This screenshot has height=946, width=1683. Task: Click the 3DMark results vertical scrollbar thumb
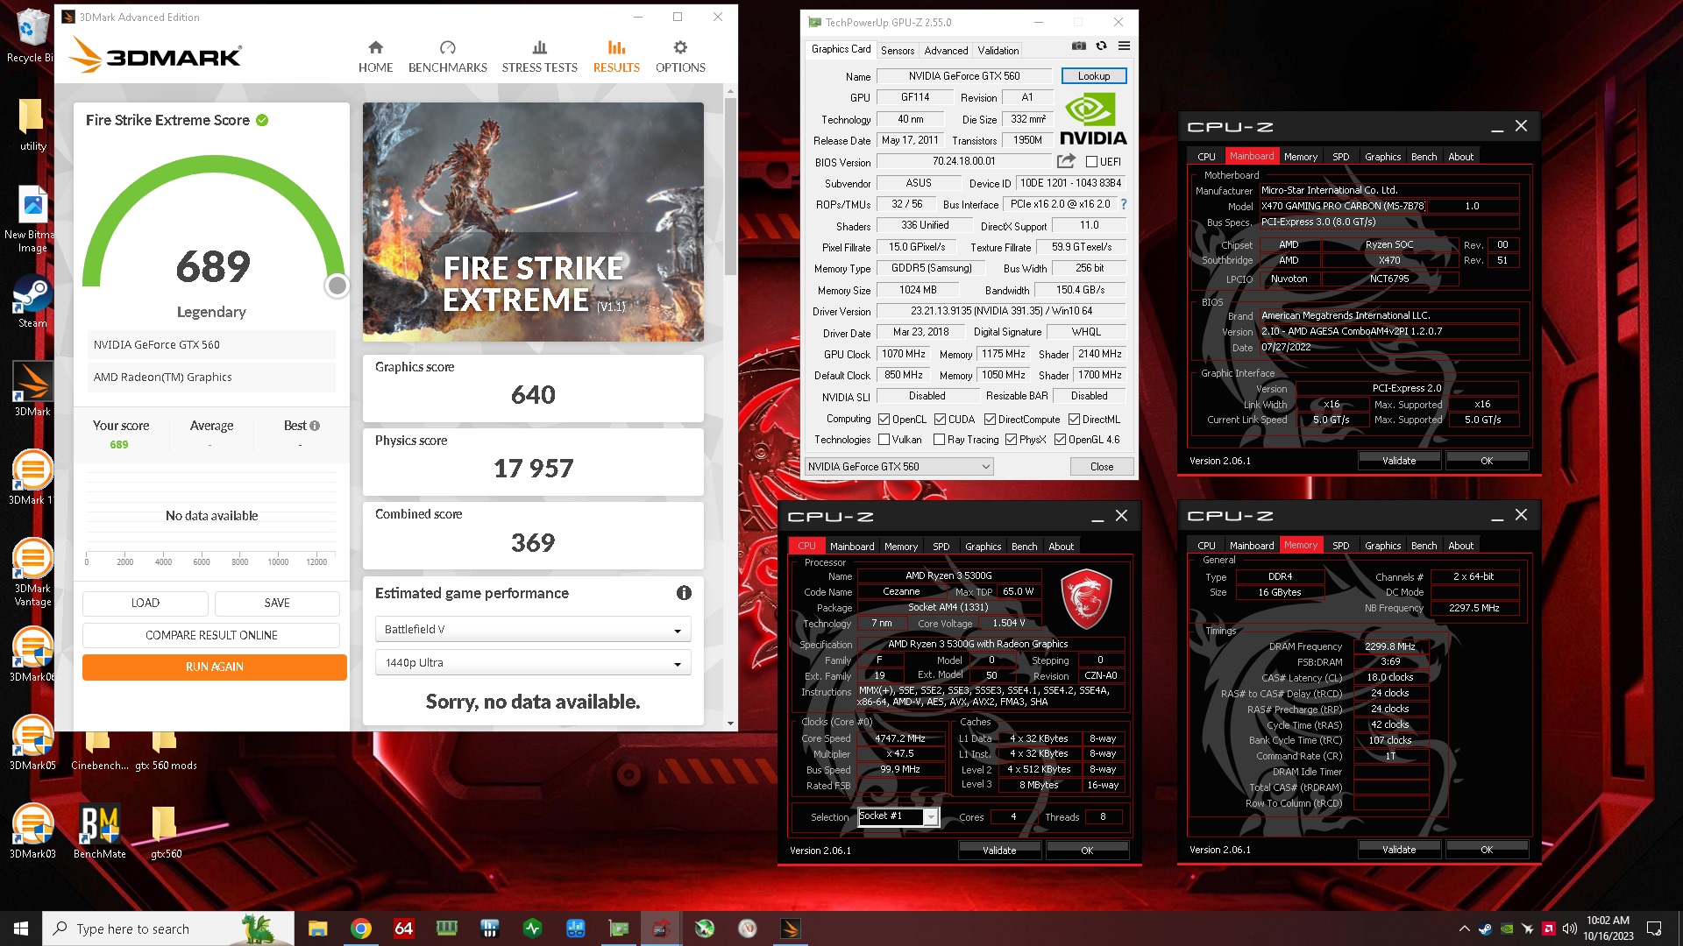coord(730,186)
